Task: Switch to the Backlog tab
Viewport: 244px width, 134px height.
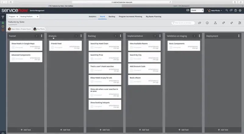Action: click(112, 16)
